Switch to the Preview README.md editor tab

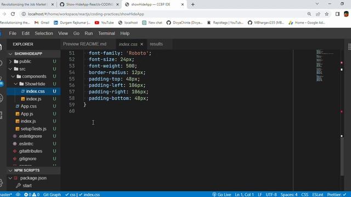pyautogui.click(x=84, y=44)
